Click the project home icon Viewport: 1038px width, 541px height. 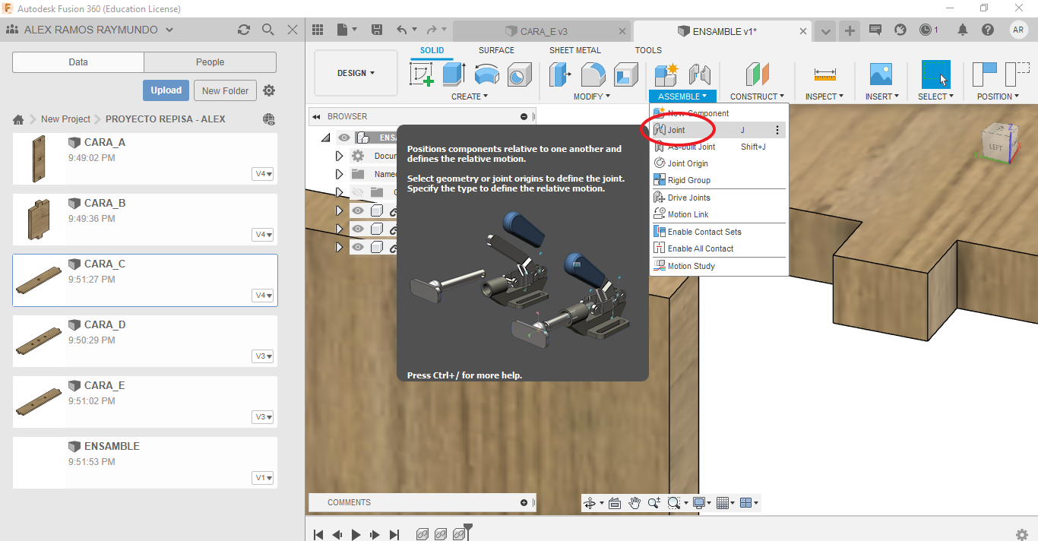point(19,119)
